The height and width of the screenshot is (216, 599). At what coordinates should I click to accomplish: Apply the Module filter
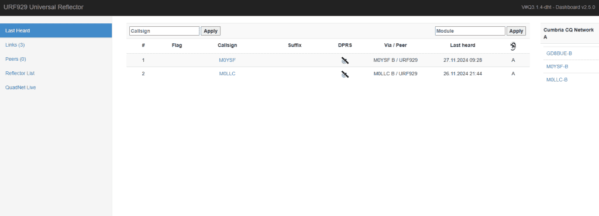(516, 31)
